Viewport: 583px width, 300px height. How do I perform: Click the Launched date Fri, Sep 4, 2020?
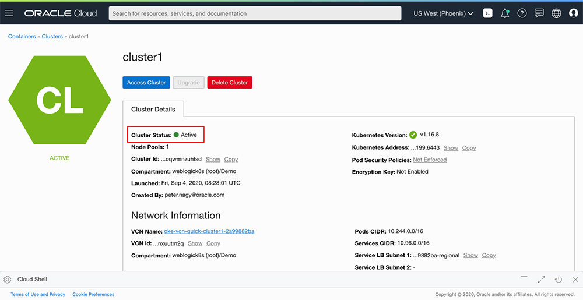(201, 183)
